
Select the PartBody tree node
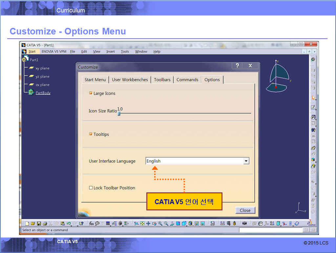(43, 93)
